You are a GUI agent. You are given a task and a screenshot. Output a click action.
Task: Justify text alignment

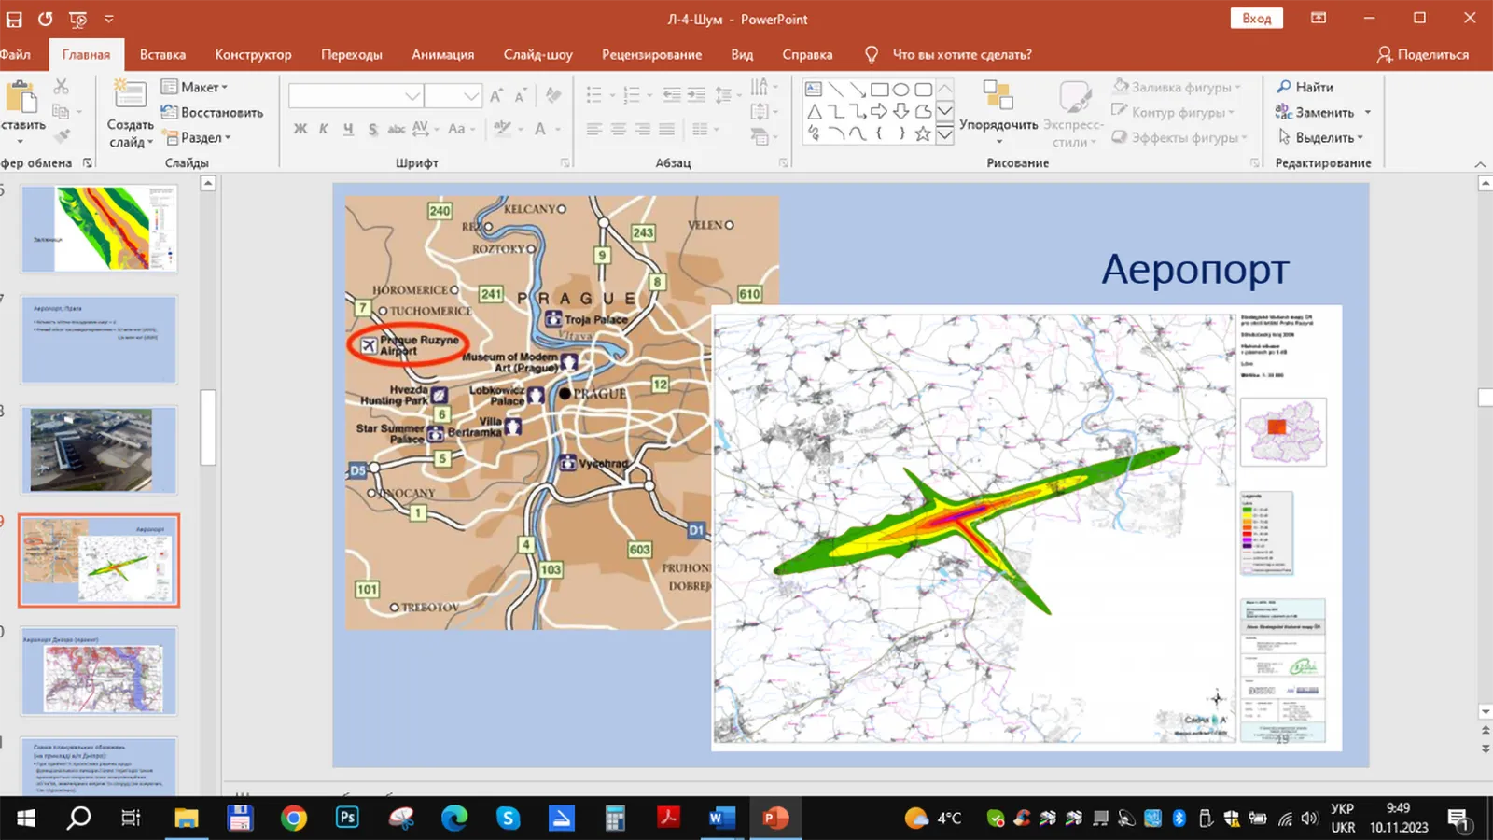[x=666, y=129]
